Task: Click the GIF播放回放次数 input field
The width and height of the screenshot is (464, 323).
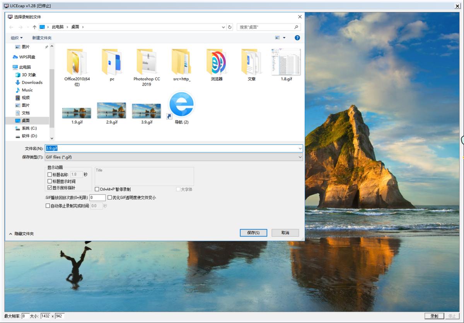Action: 98,198
